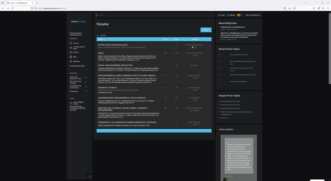Click The Wall (Social Wall) sidebar icon
This screenshot has height=181, width=331.
(71, 48)
